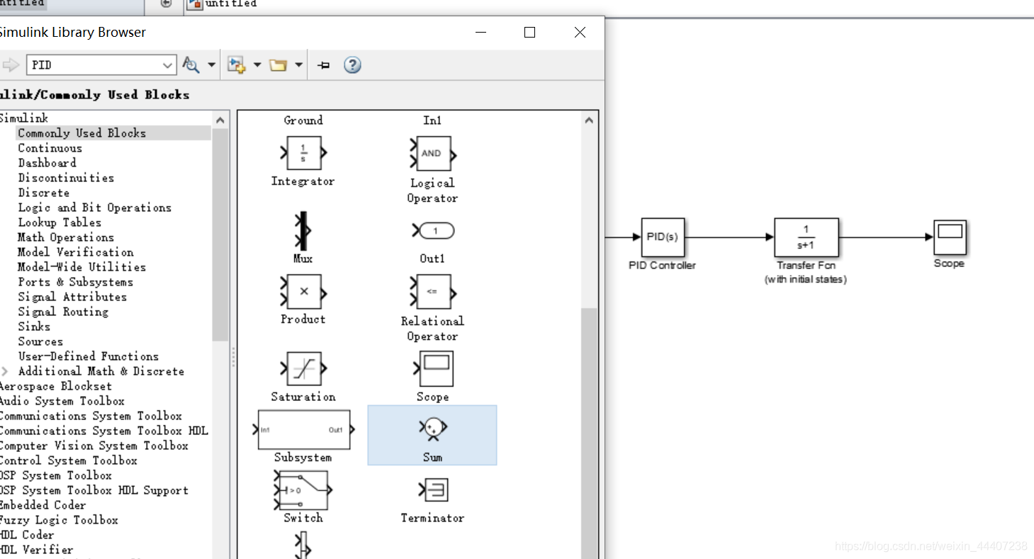Click the block pane vertical scrollbar thumb
The image size is (1034, 559).
589,432
